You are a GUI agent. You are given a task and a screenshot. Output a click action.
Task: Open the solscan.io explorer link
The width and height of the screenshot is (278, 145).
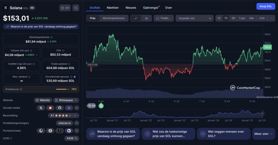pyautogui.click(x=65, y=123)
